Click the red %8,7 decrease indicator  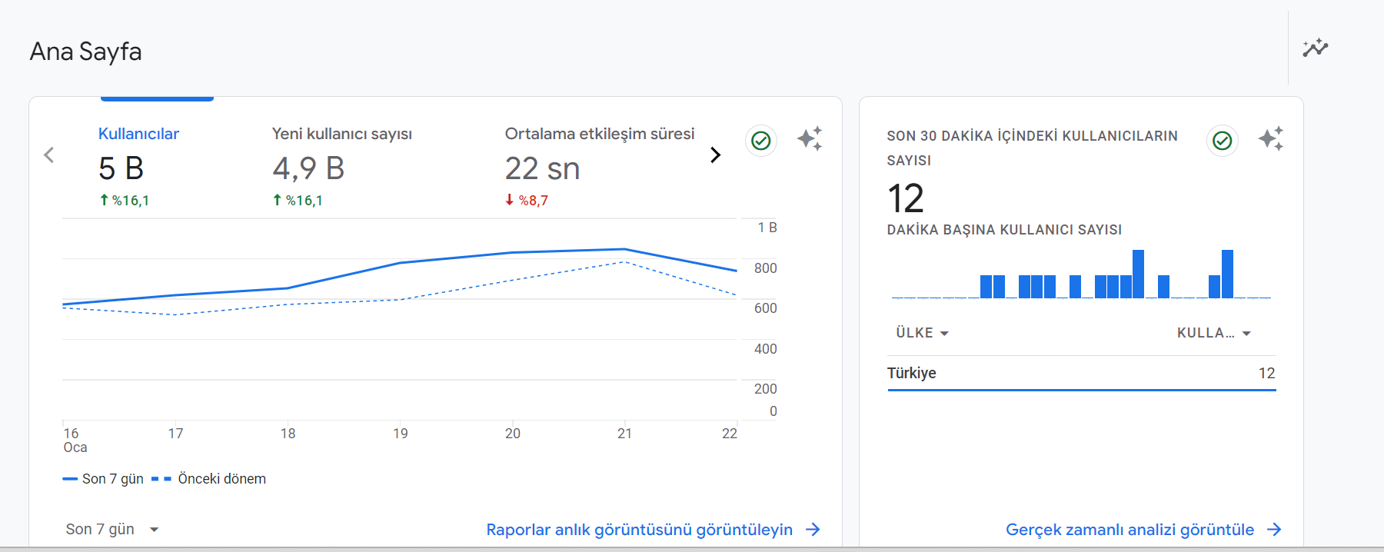527,201
